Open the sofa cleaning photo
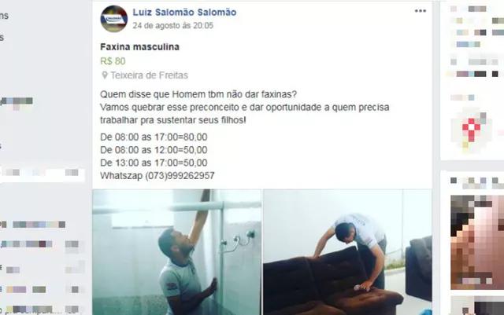 pyautogui.click(x=348, y=252)
